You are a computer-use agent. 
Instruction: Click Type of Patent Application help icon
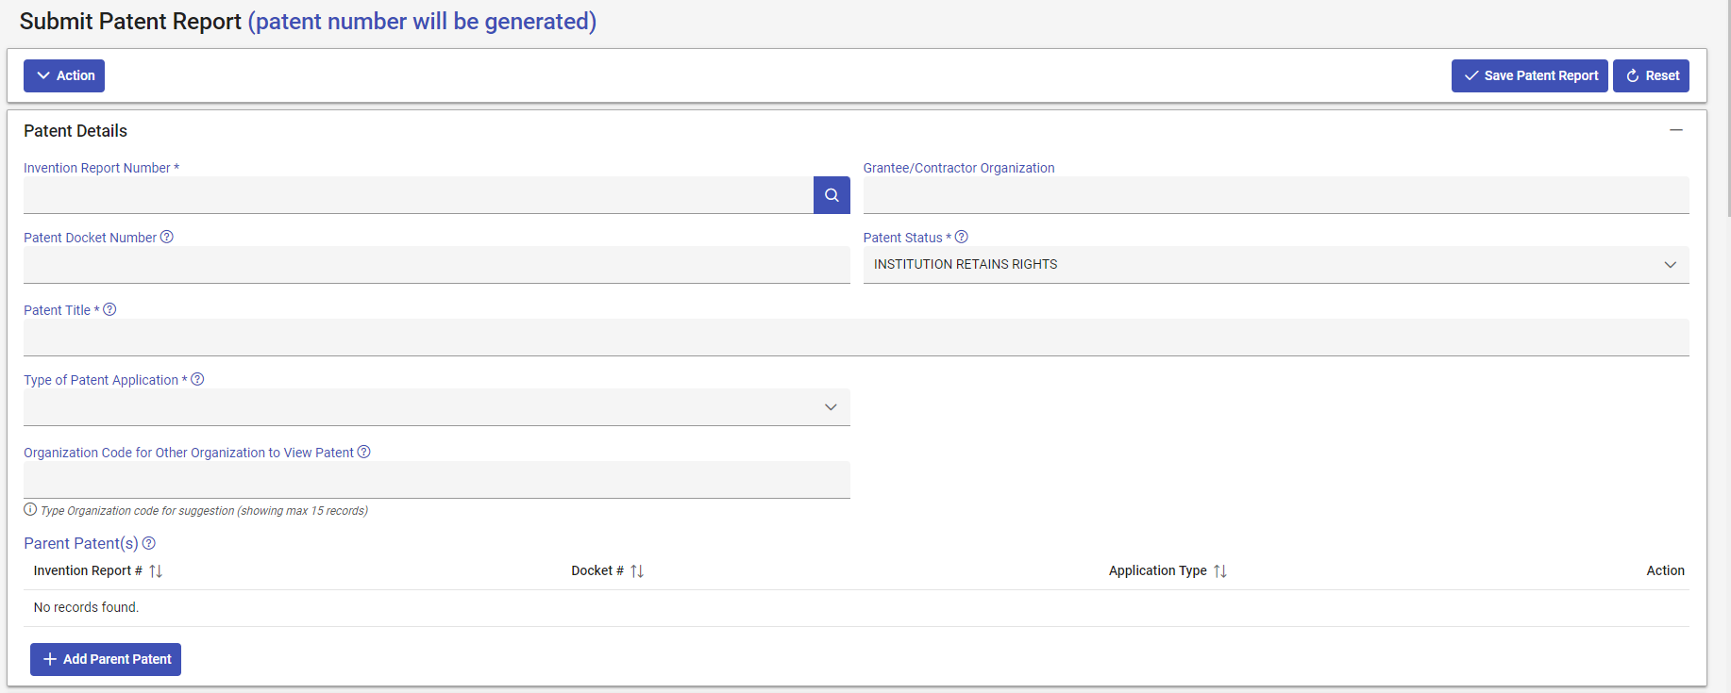(x=197, y=379)
